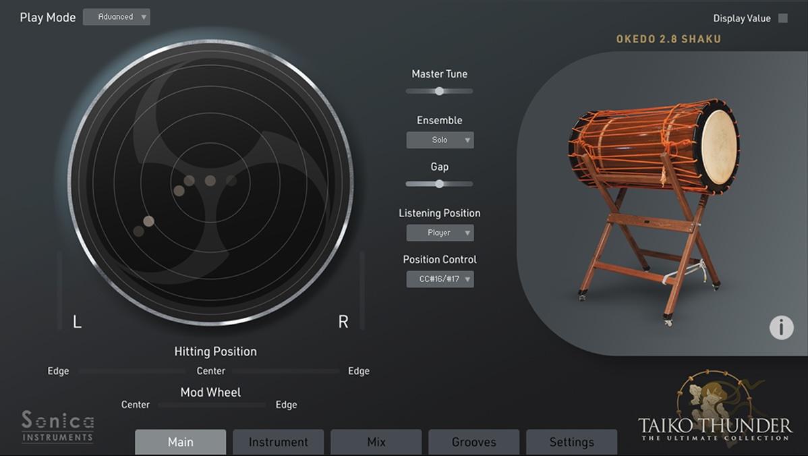Go to the Grooves tab
Screen dimensions: 808x456
(x=473, y=443)
